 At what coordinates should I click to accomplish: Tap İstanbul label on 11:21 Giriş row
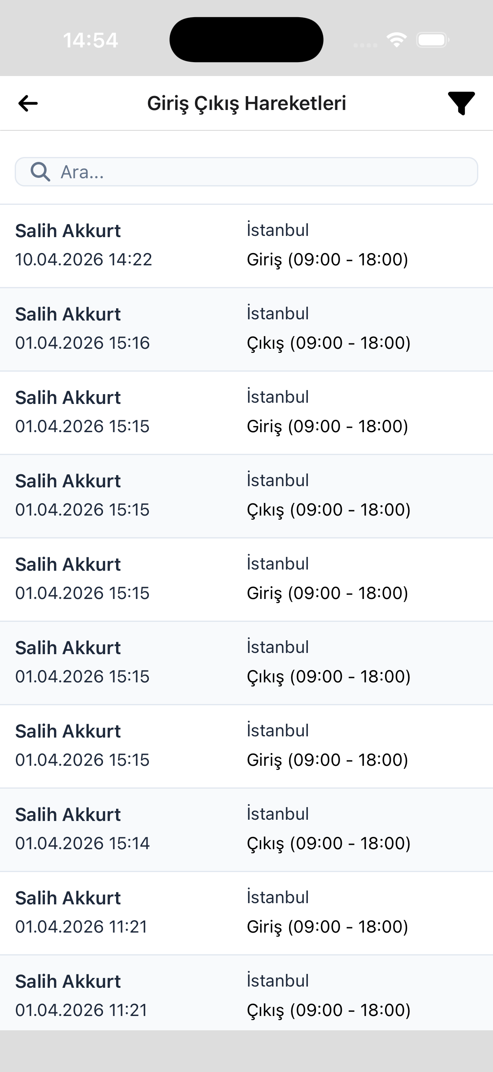(278, 897)
